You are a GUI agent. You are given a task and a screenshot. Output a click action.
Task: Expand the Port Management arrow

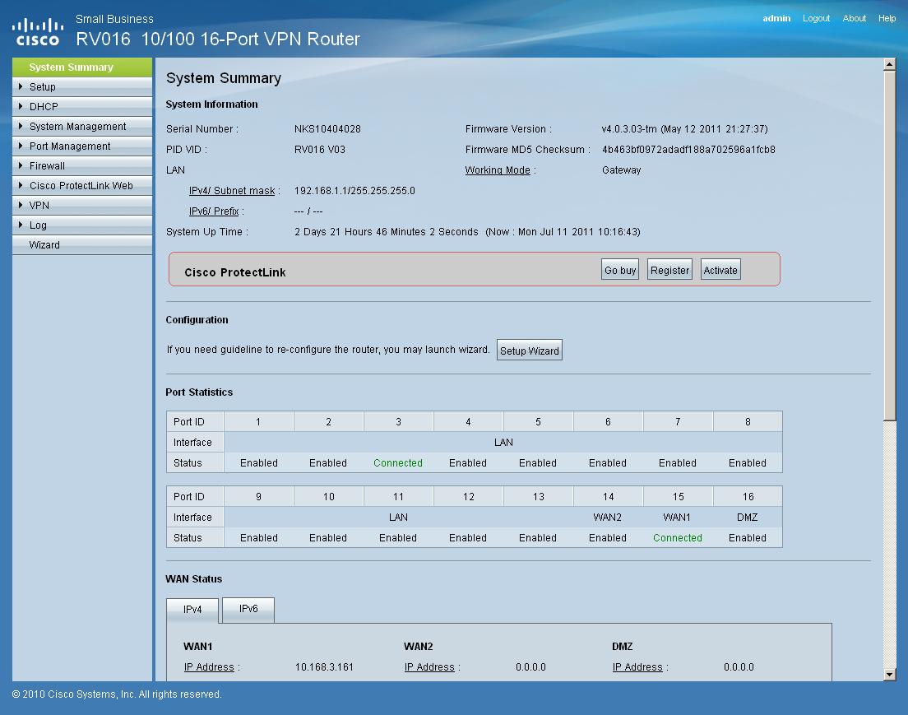pyautogui.click(x=21, y=146)
